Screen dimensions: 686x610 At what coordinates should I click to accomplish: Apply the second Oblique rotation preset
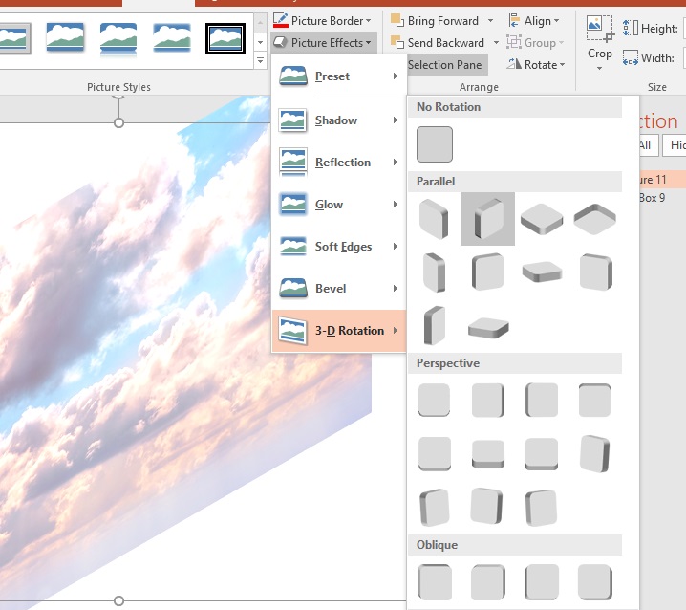(488, 582)
